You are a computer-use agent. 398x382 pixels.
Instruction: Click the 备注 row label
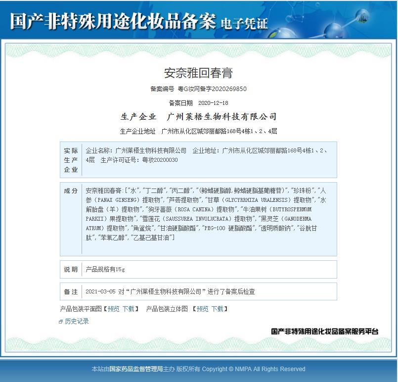tap(71, 292)
